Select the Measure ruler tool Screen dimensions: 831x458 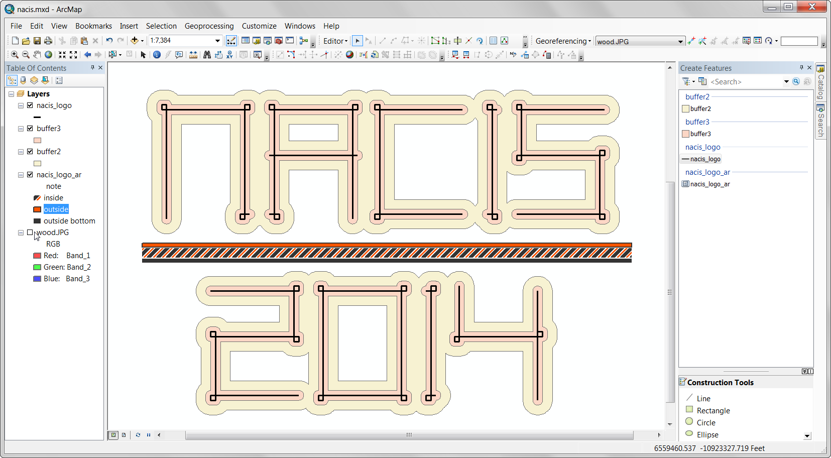point(193,55)
